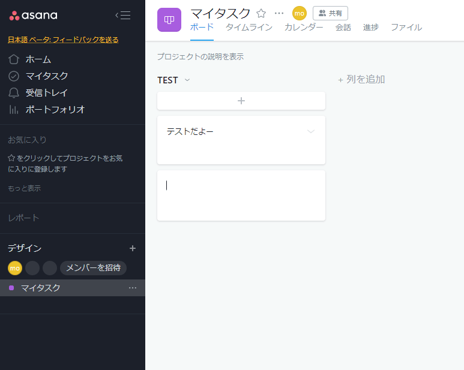Click the plus icon beside デザイン team
Viewport: 464px width, 370px height.
pyautogui.click(x=133, y=248)
